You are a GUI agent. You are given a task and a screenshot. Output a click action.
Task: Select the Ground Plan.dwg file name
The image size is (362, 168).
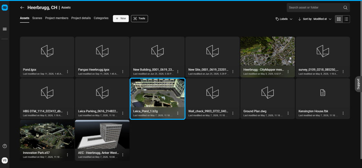pos(255,111)
